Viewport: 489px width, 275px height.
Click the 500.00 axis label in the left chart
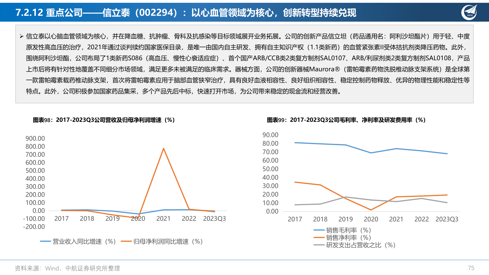[x=35, y=171]
